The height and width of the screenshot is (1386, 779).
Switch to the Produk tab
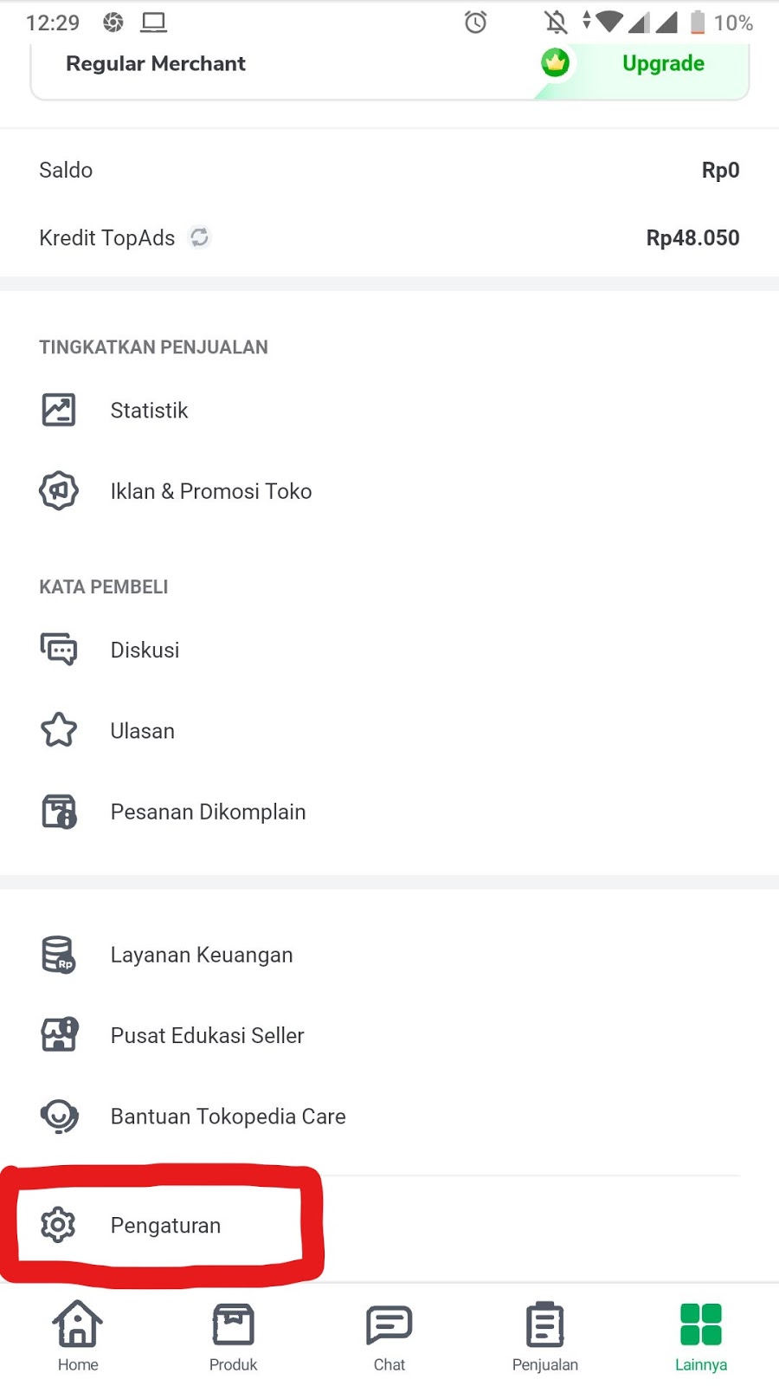point(234,1337)
